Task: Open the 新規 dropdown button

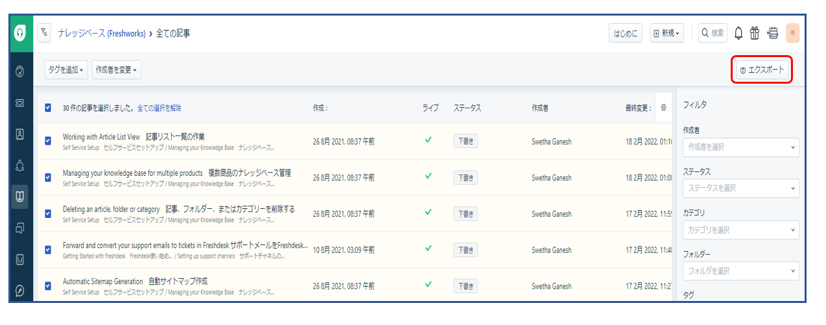Action: pos(667,33)
